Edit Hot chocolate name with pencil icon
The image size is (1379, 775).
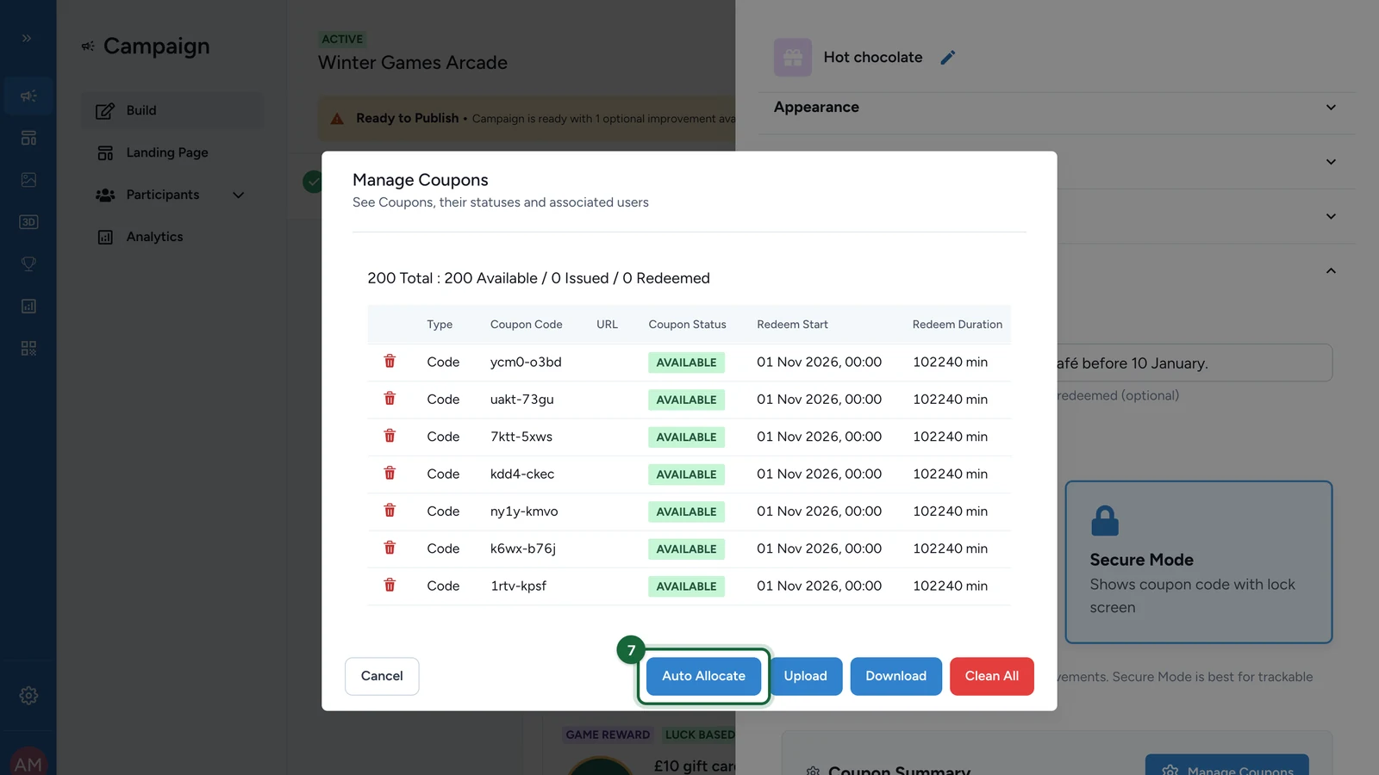(x=948, y=58)
